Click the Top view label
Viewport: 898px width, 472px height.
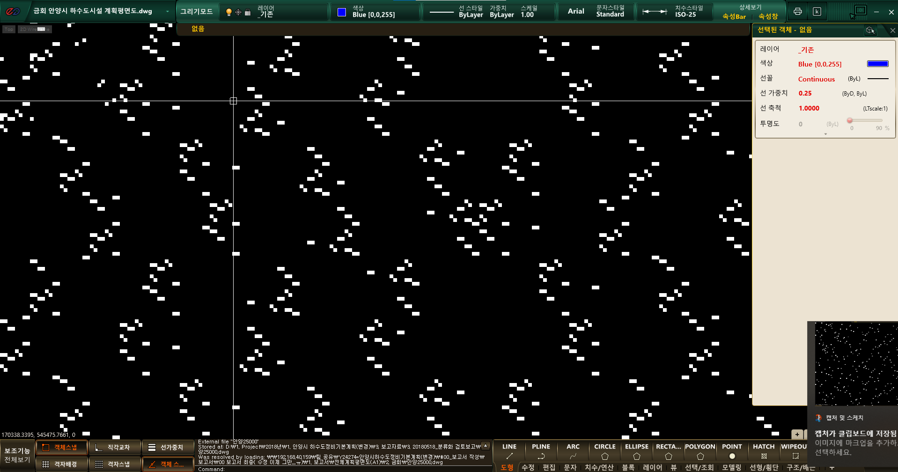9,29
